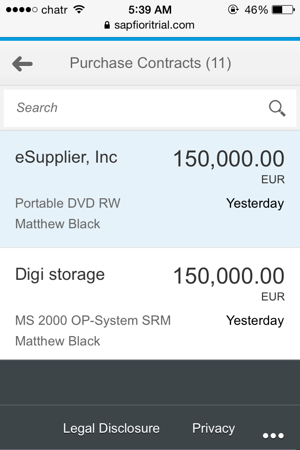Tap the 5:39 AM clock
Image resolution: width=300 pixels, height=450 pixels.
[150, 9]
